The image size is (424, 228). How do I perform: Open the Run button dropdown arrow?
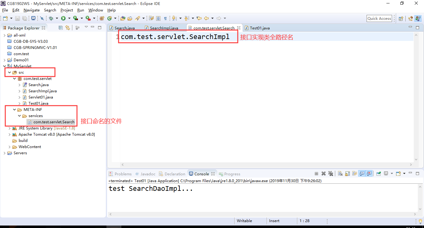point(69,19)
